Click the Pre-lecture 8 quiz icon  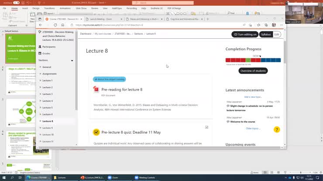pyautogui.click(x=96, y=132)
